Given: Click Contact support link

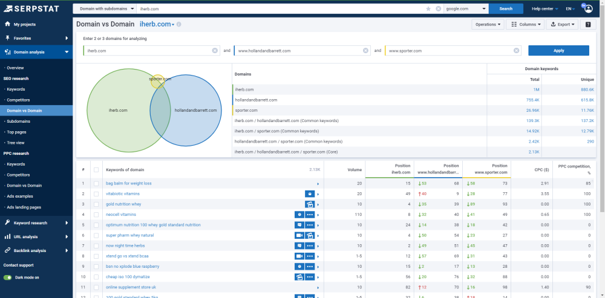Looking at the screenshot, I should pyautogui.click(x=19, y=265).
